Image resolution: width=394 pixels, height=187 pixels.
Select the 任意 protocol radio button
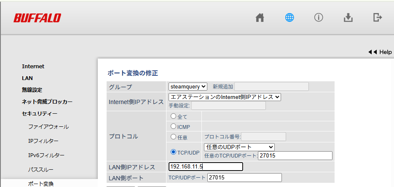(173, 136)
